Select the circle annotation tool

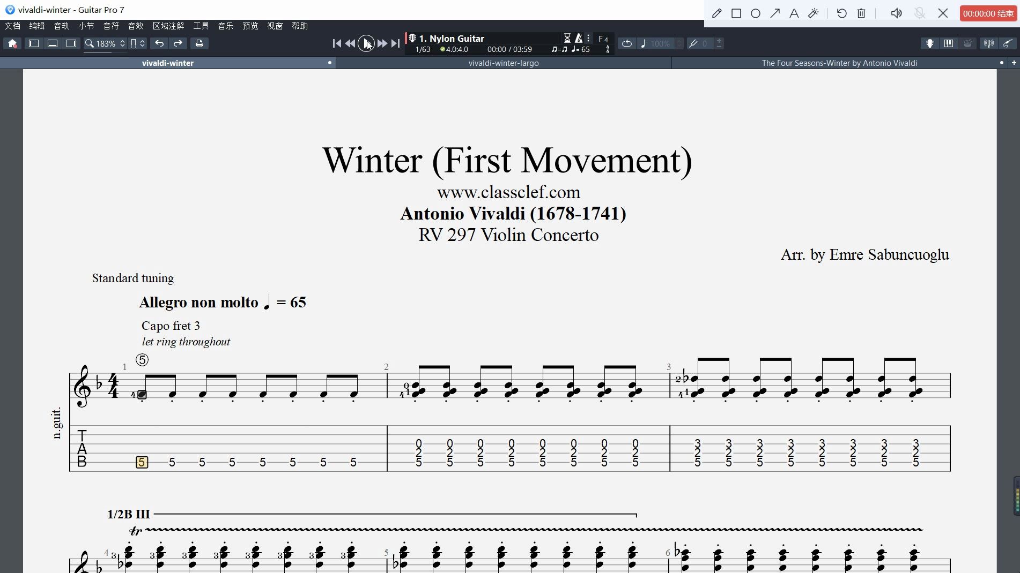756,13
